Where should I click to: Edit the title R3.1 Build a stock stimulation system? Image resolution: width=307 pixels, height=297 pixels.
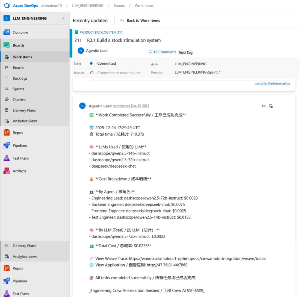[124, 40]
